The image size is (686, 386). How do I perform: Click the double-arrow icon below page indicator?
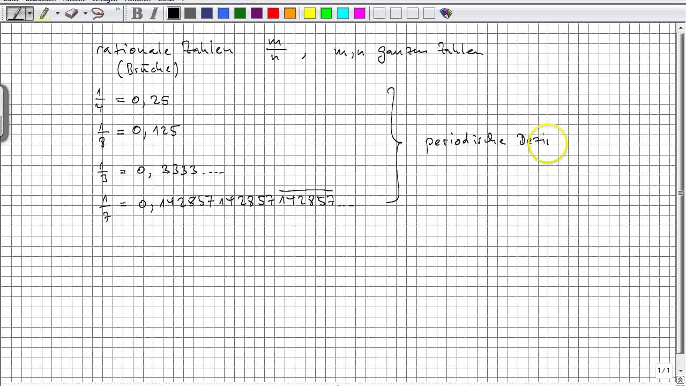[681, 380]
